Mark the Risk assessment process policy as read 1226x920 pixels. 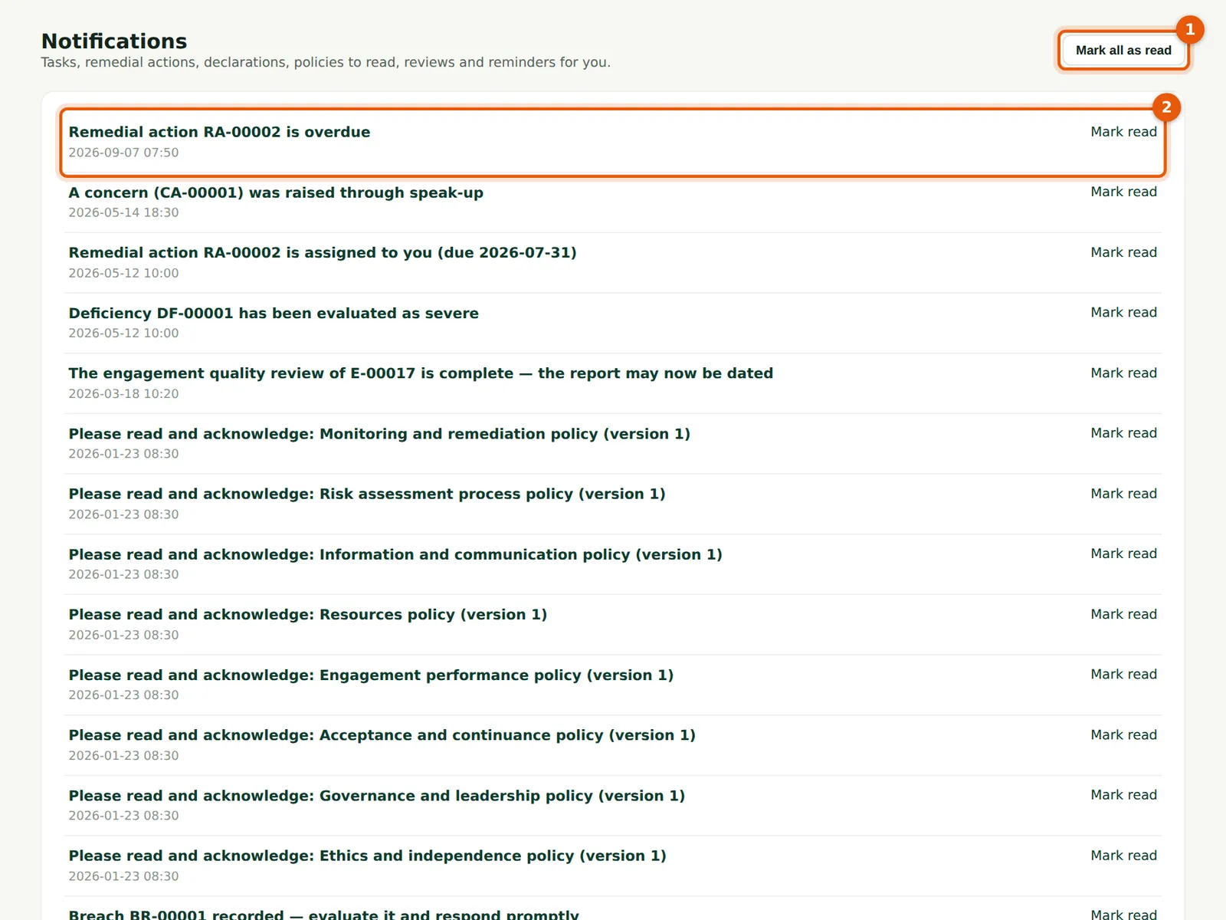click(x=1123, y=494)
